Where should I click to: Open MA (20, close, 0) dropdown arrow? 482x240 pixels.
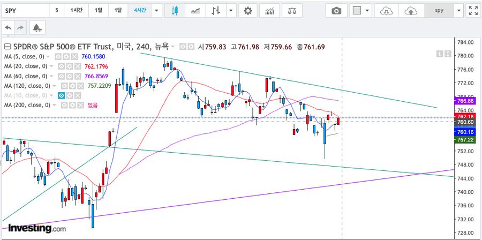pos(51,66)
